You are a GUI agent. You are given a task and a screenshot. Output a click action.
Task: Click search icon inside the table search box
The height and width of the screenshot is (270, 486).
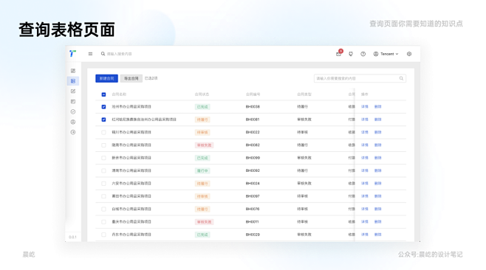click(401, 78)
